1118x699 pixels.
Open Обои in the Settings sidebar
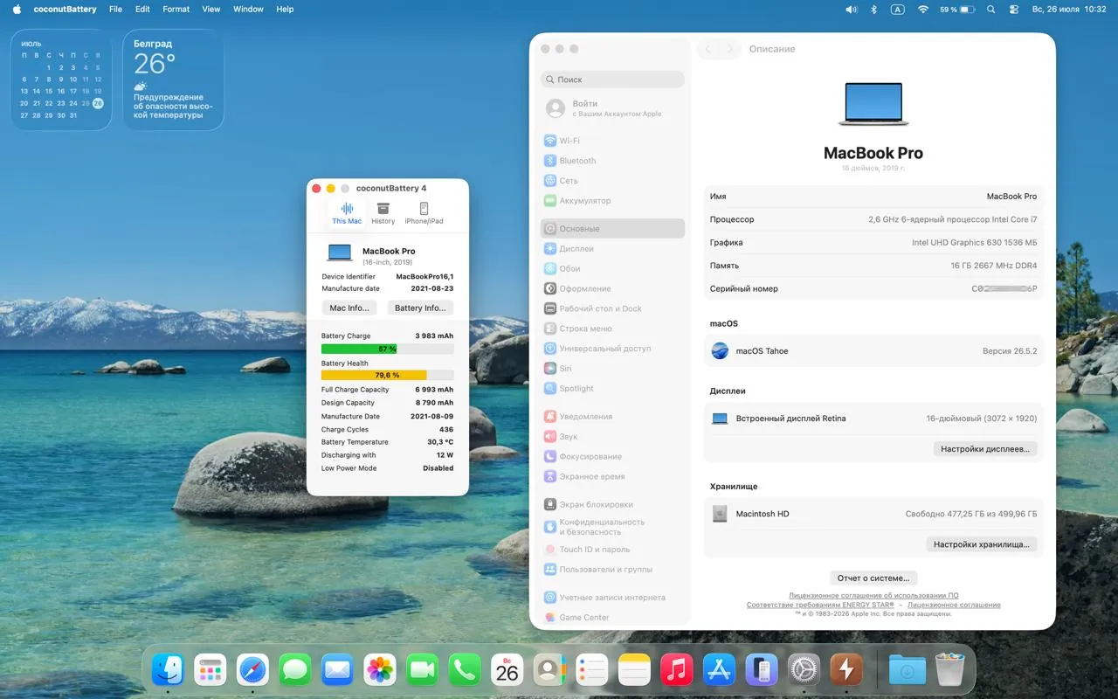612,269
